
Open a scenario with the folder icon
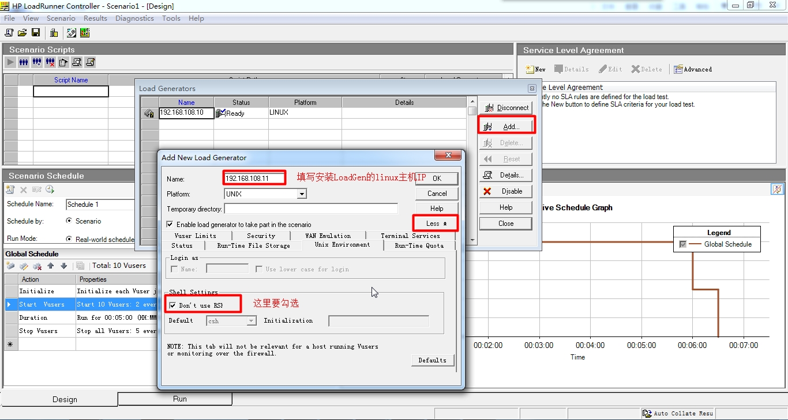point(22,33)
